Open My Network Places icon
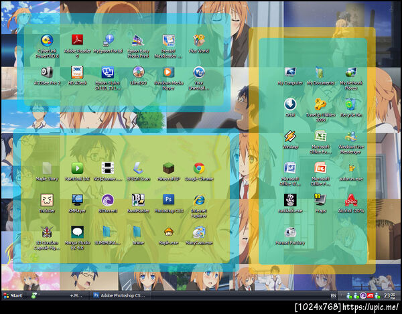 [351, 72]
